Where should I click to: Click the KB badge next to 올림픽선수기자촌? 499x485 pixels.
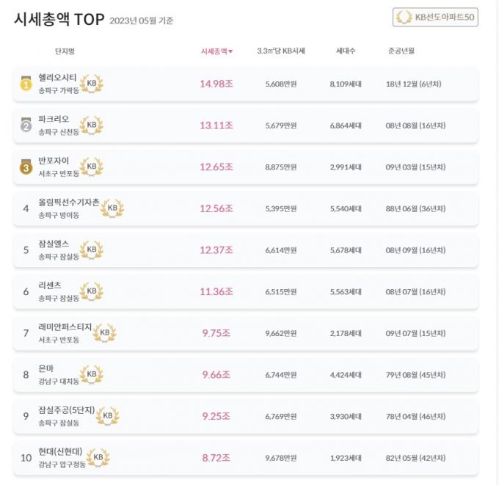point(112,208)
